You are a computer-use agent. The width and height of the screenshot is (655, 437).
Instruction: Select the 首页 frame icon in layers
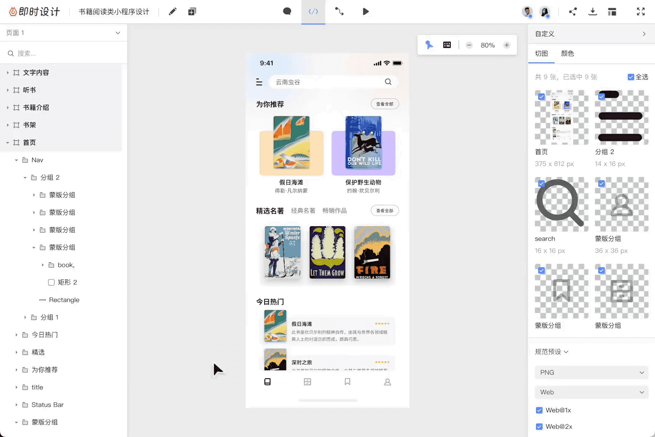(16, 142)
